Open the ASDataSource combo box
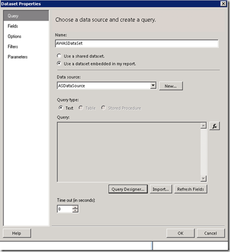The width and height of the screenshot is (230, 252). [x=106, y=86]
